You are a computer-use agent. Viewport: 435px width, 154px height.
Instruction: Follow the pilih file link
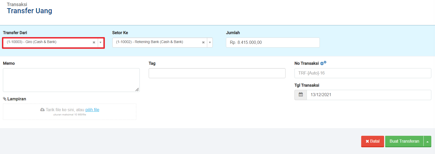click(92, 110)
